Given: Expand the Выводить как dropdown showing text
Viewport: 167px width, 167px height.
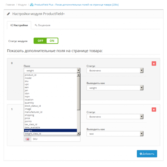Looking at the screenshot, I should (x=115, y=134).
